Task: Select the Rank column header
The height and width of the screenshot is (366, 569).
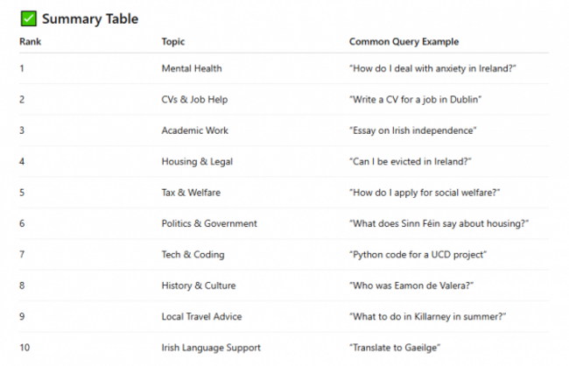Action: point(30,41)
